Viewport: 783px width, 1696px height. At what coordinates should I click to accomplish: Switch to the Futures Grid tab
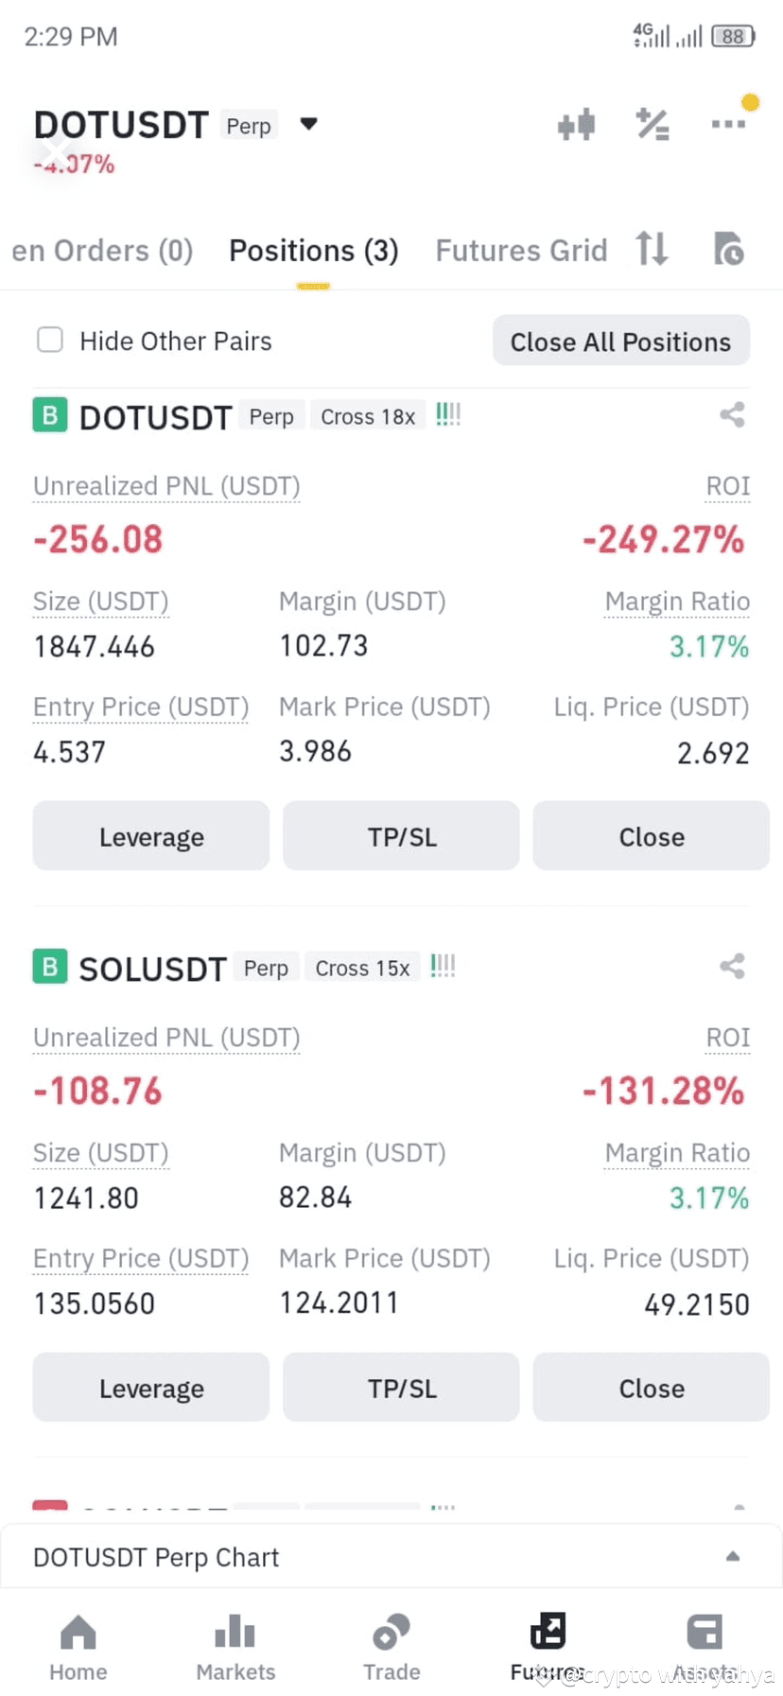tap(521, 251)
